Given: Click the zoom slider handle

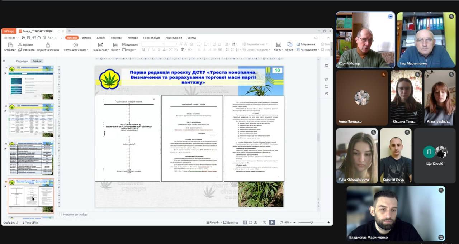Looking at the screenshot, I should [311, 222].
